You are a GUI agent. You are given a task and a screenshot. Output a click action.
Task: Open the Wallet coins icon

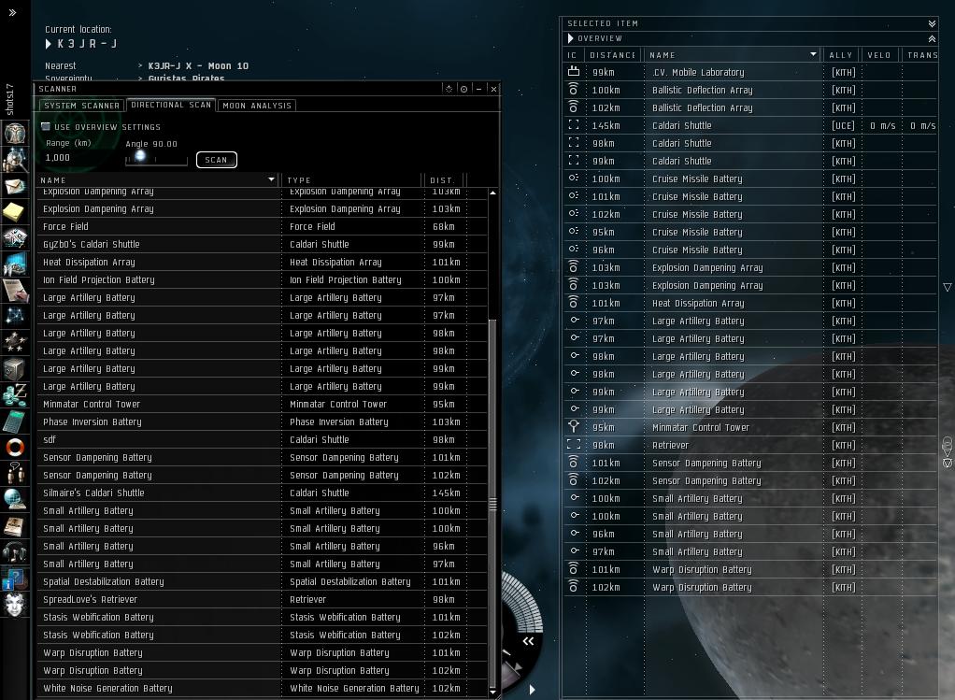tap(15, 394)
